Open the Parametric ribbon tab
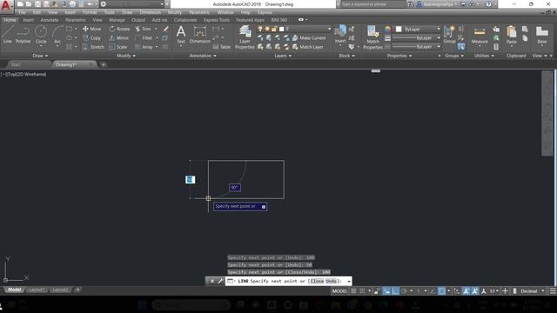 click(x=76, y=20)
